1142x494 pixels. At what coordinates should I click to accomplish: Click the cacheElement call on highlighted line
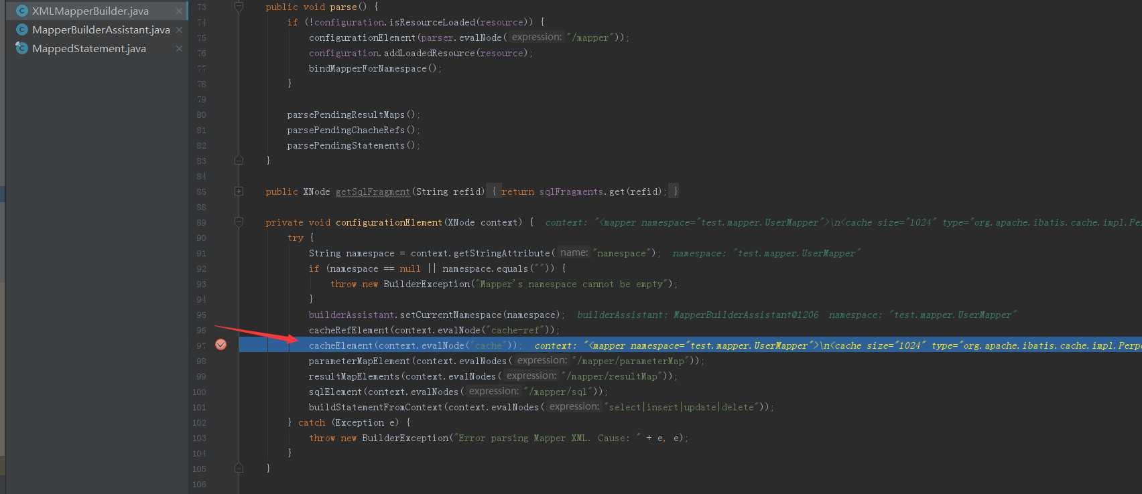tap(340, 345)
